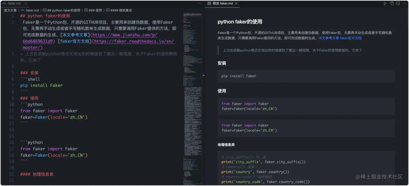Close the 预览 faker.md preview tab
This screenshot has height=186, width=409.
coord(236,4)
